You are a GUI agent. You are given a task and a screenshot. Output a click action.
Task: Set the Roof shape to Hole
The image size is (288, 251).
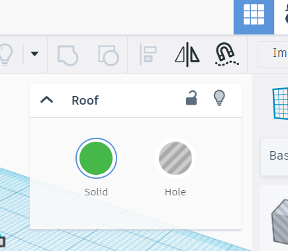(x=175, y=158)
